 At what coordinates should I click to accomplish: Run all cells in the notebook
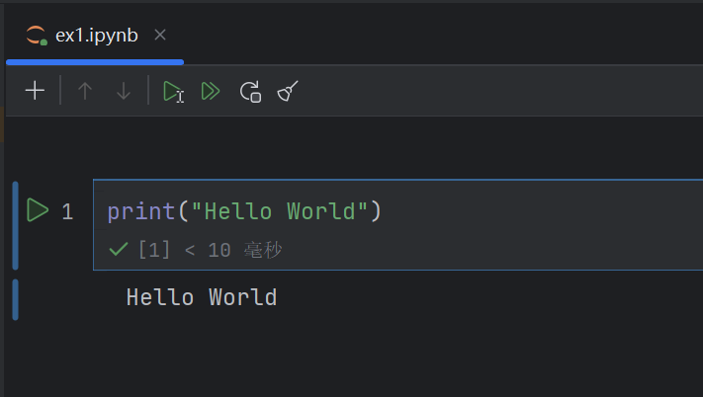pyautogui.click(x=210, y=92)
